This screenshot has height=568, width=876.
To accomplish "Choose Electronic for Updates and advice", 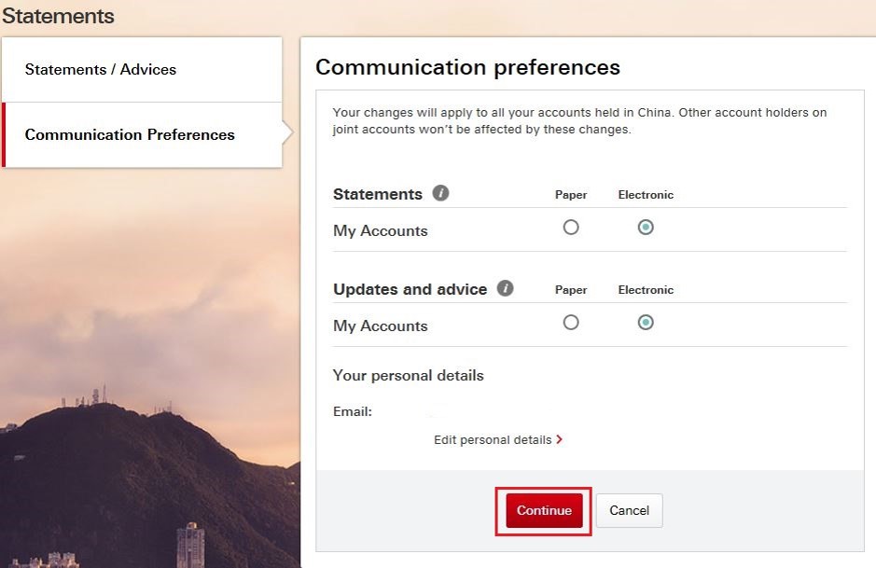I will coord(646,323).
